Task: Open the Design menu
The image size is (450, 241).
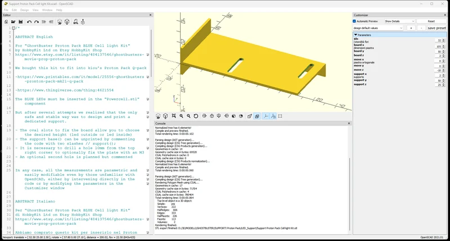Action: pos(24,10)
